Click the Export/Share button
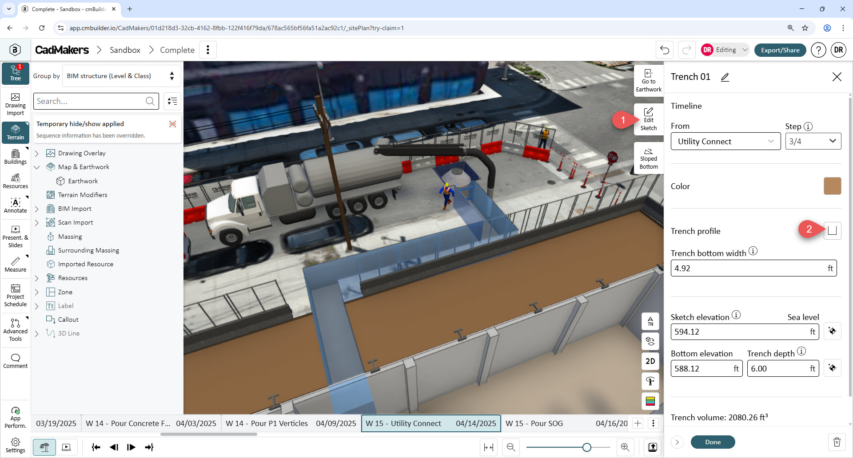This screenshot has width=853, height=458. click(x=780, y=50)
